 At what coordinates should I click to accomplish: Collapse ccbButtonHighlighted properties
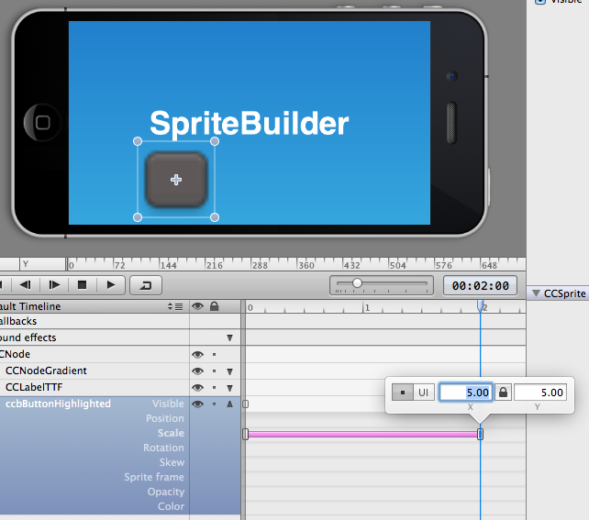pos(230,404)
